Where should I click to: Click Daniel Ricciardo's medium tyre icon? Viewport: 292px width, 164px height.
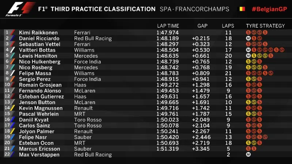(248, 38)
